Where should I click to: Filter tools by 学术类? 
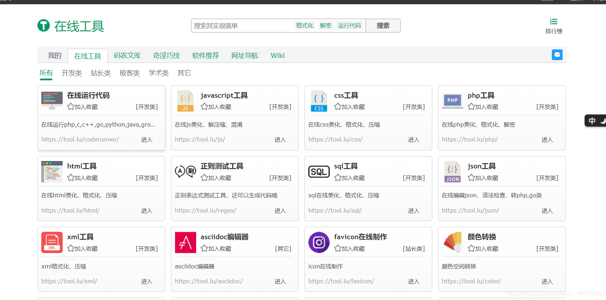[158, 73]
